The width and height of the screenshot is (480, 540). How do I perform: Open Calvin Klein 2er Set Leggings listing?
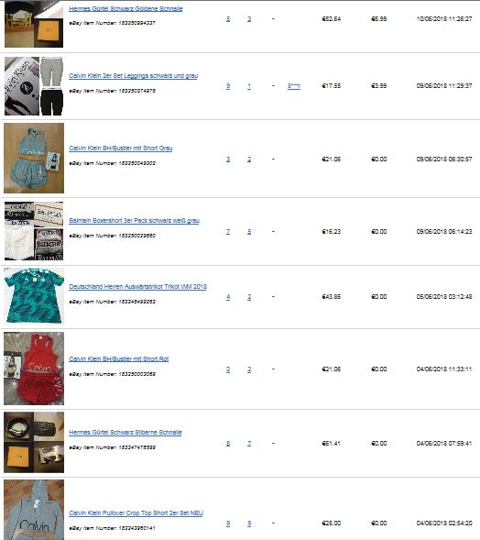(x=133, y=75)
